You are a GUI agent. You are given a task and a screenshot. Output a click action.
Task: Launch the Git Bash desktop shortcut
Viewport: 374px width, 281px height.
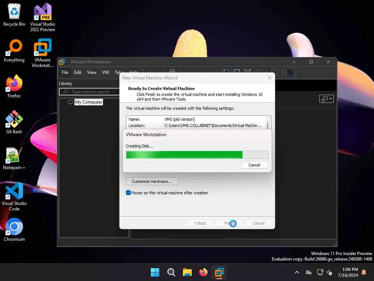coord(14,122)
